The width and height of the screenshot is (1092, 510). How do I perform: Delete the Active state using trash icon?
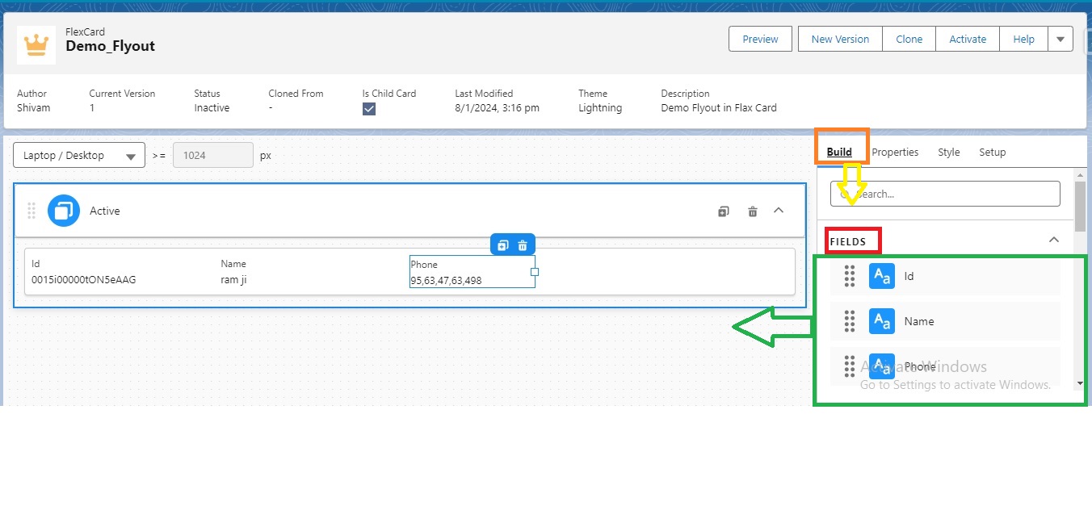click(x=753, y=211)
